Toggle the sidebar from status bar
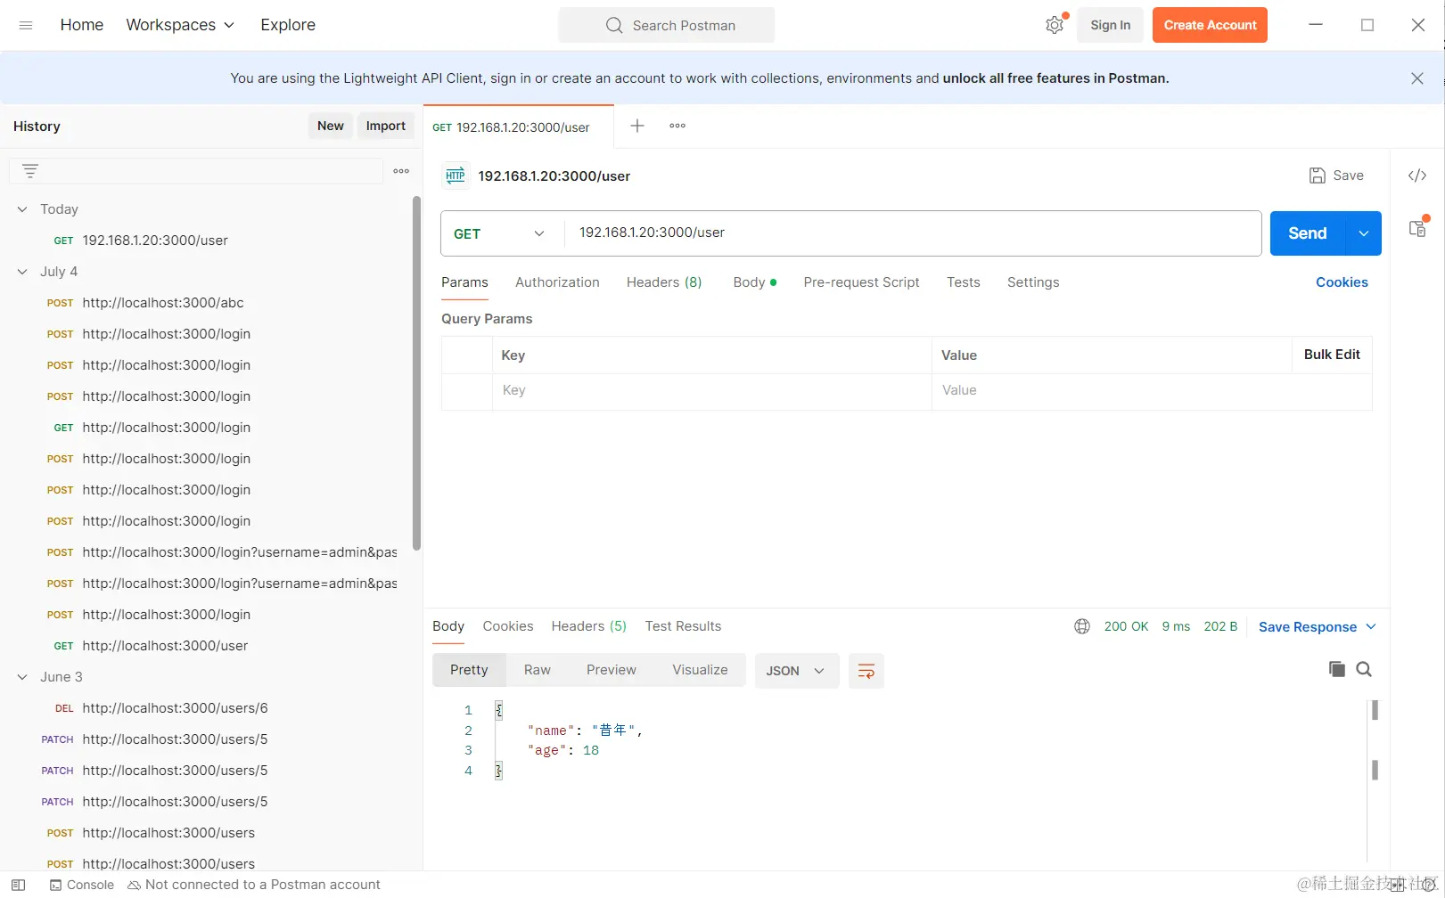The width and height of the screenshot is (1445, 898). click(x=19, y=885)
